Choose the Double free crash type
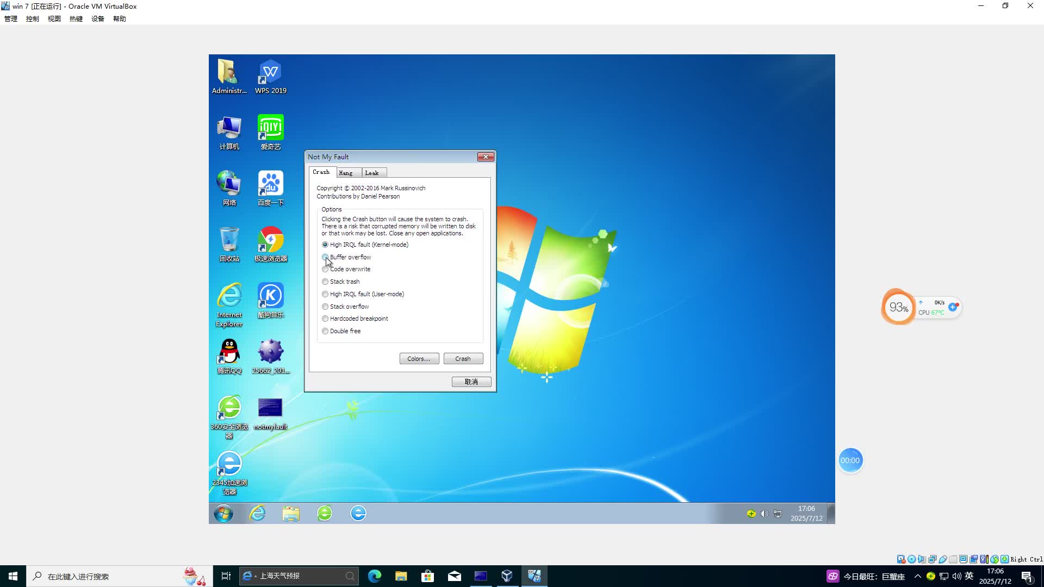The image size is (1044, 587). click(x=325, y=331)
